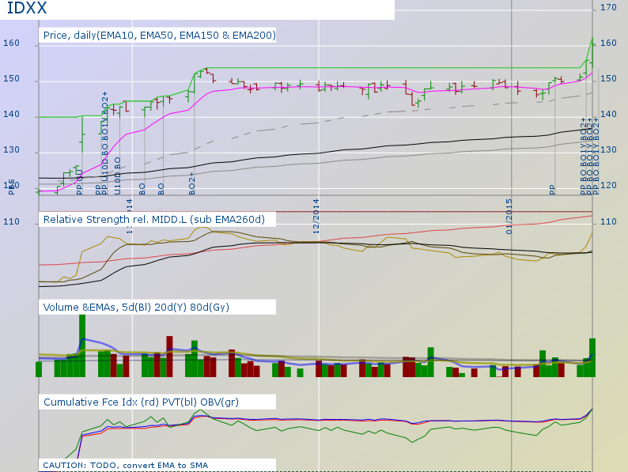Click the 150 value on the left price axis
Viewport: 628px width, 472px height.
click(11, 78)
